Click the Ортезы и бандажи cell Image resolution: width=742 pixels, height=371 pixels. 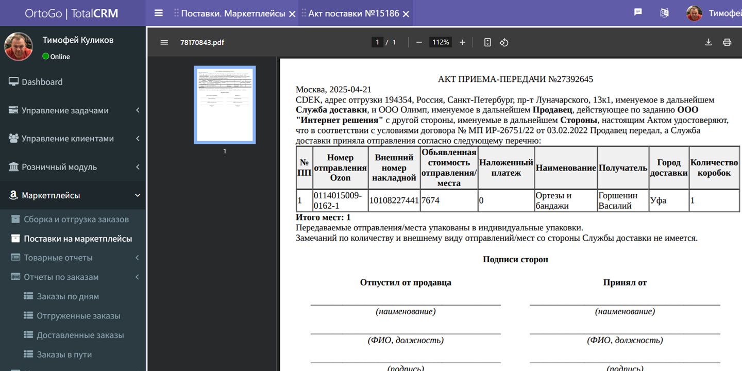coord(566,200)
